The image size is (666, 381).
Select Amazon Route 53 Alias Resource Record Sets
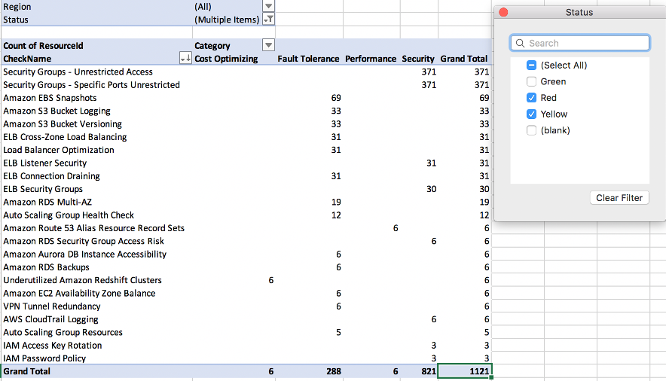point(94,228)
